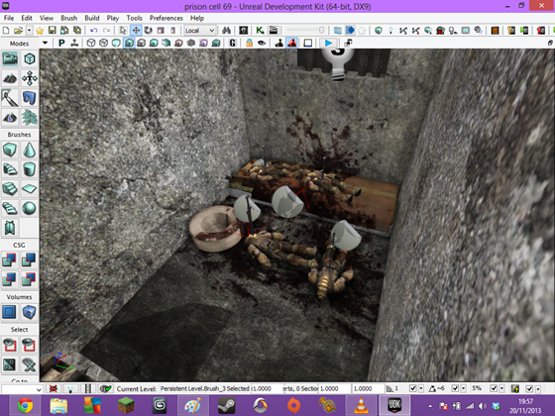Screen dimensions: 555x416
Task: Open drag grid size dropdown arrow
Action: [x=421, y=388]
